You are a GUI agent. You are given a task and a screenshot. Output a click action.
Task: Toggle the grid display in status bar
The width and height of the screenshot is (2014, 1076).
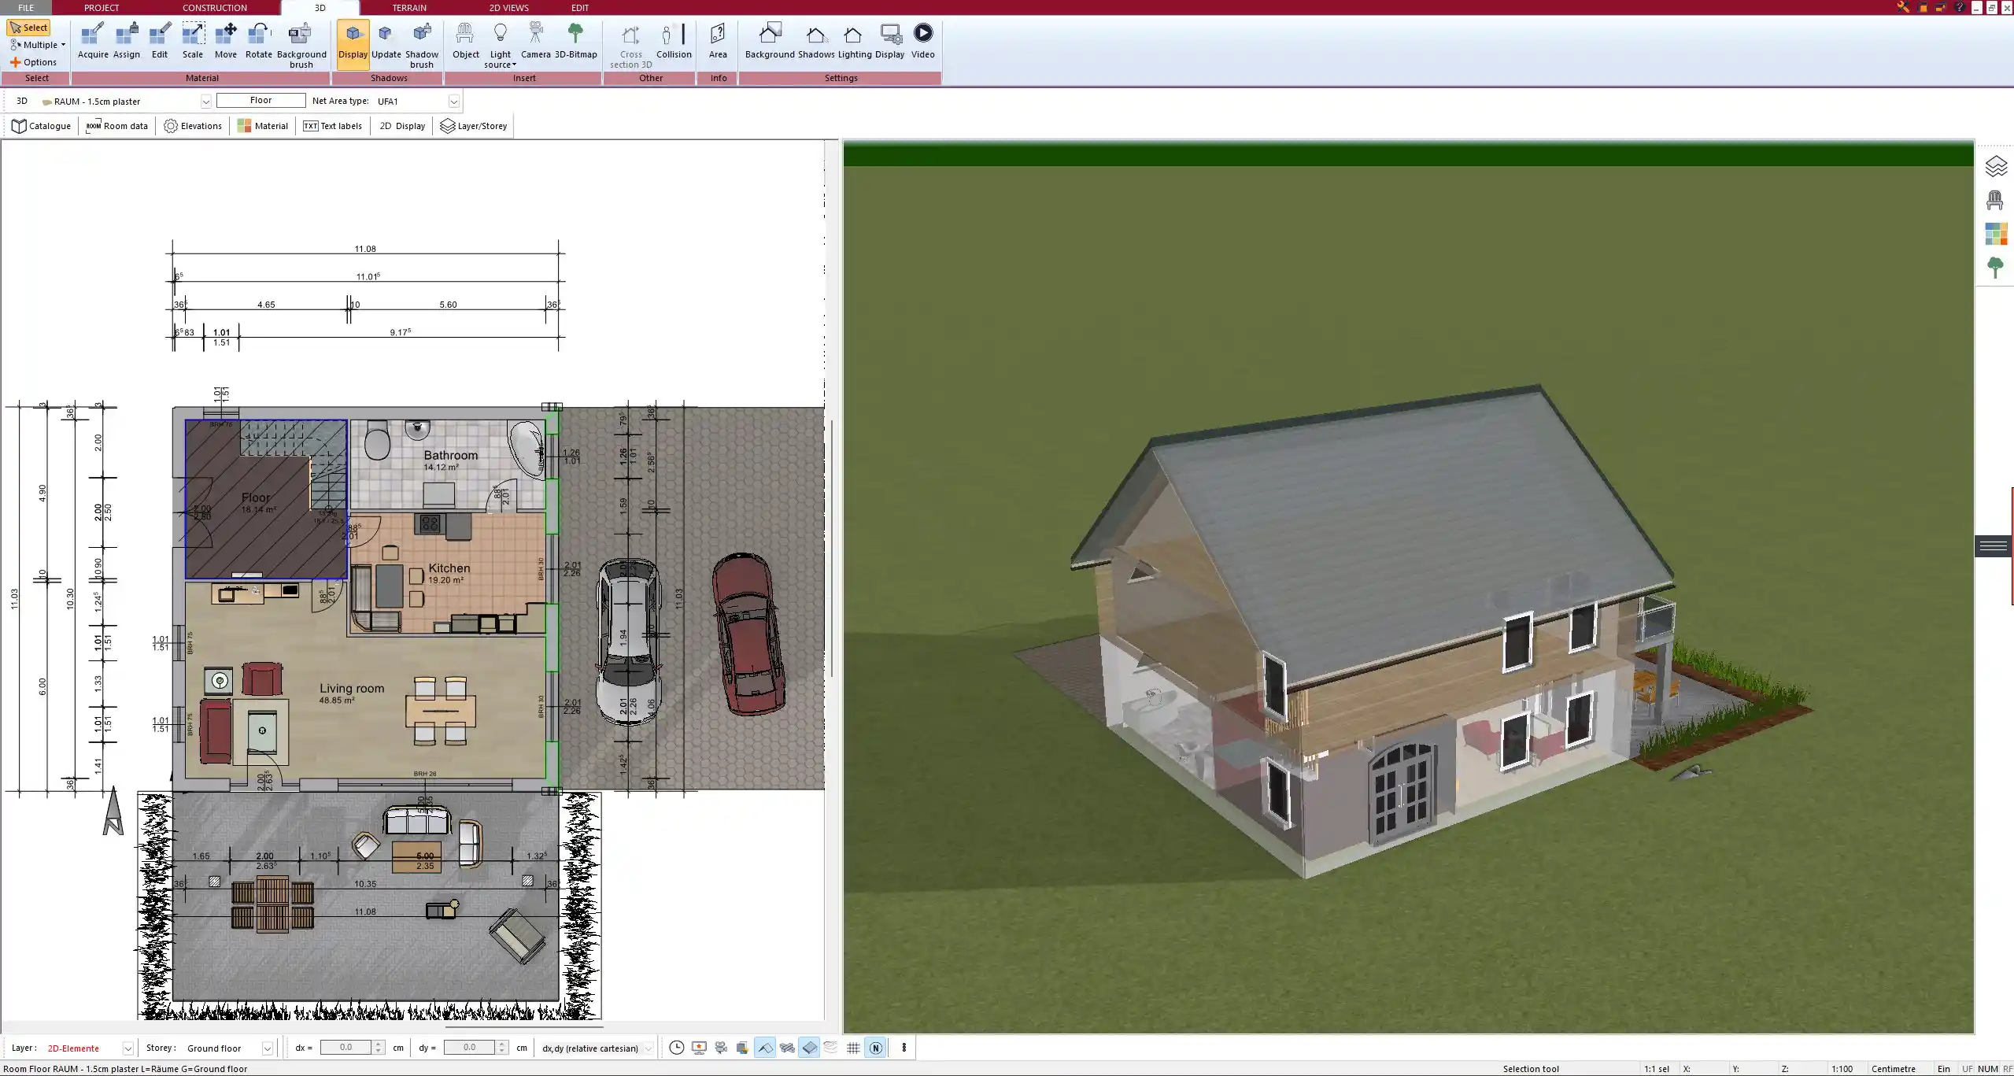(x=853, y=1048)
